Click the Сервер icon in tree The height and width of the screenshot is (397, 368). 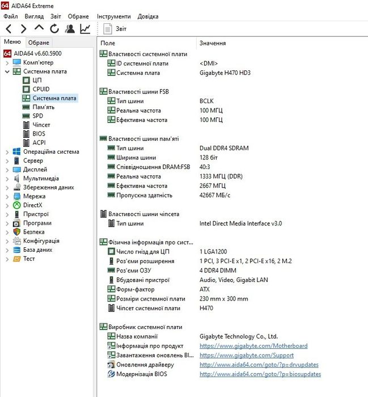pos(16,161)
